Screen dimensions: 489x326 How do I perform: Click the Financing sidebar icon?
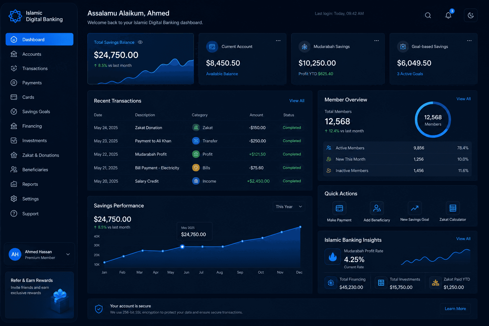point(14,126)
